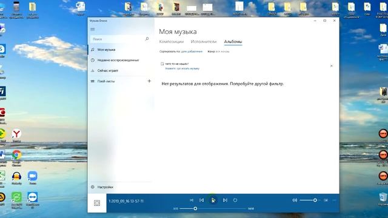Open the sort-by дате добавления dropdown
This screenshot has height=218, width=388.
[x=192, y=51]
